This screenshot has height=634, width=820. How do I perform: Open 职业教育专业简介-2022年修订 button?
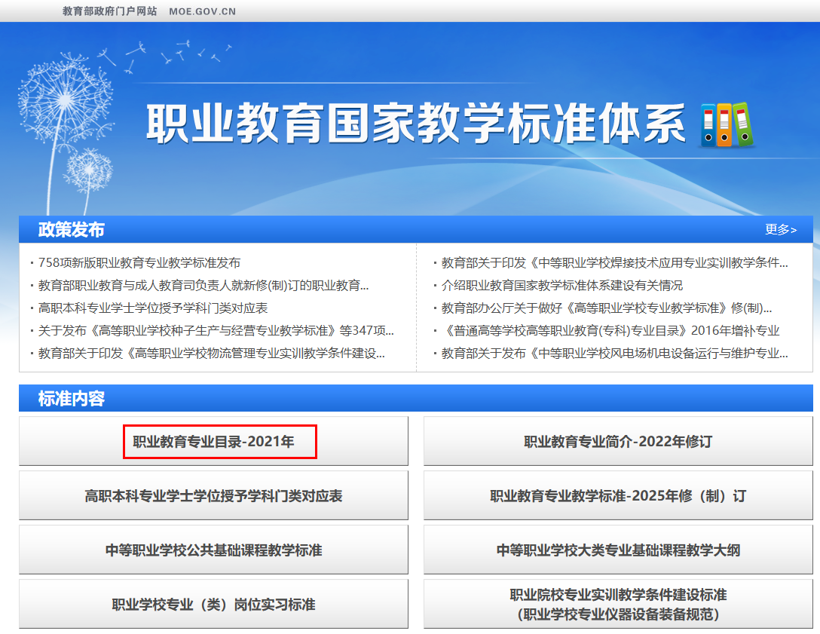(618, 442)
